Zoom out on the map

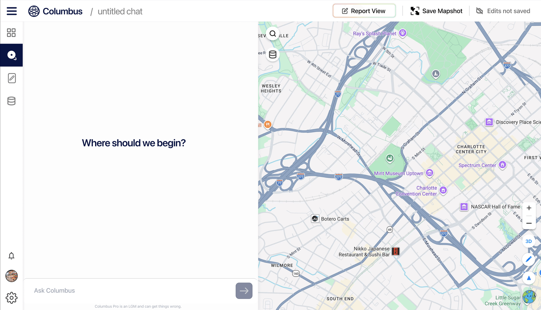pyautogui.click(x=529, y=223)
